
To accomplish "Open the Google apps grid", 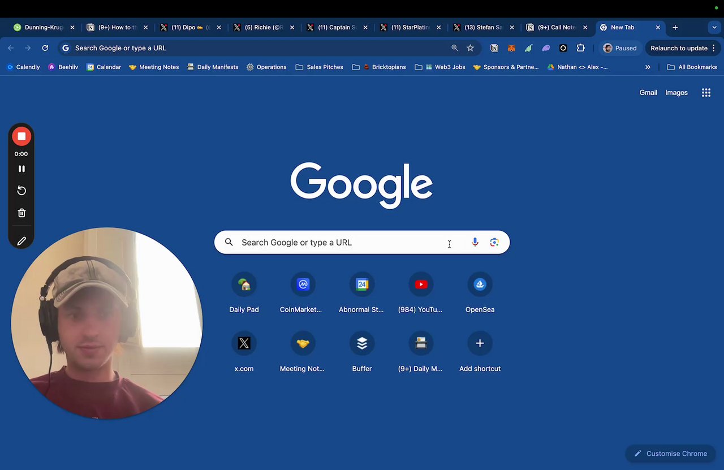I will 706,93.
